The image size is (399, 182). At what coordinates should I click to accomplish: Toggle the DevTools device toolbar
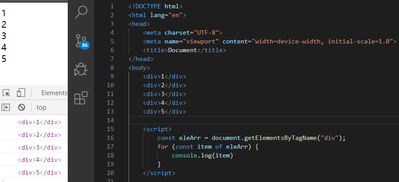click(21, 93)
